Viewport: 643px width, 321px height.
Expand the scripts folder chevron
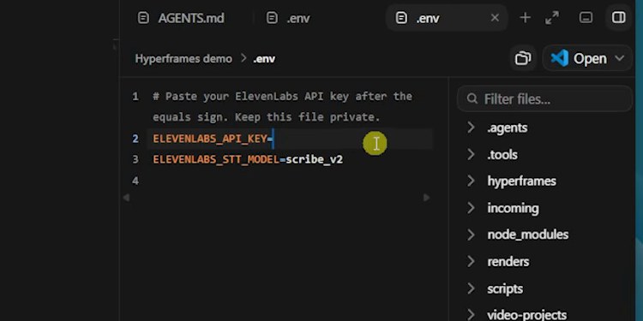point(472,288)
